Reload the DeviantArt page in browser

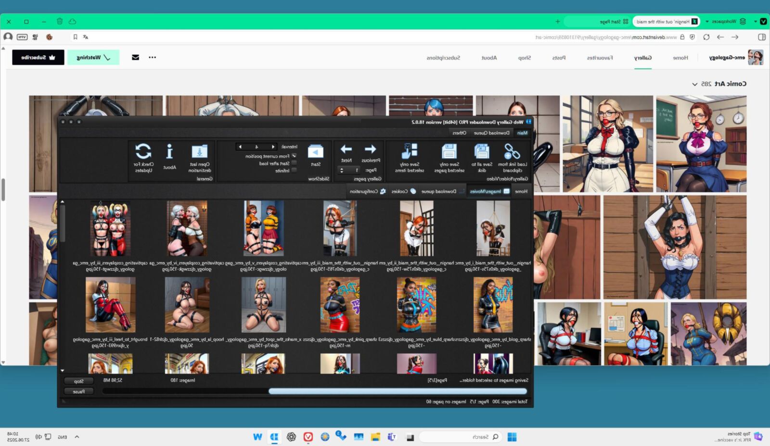[706, 37]
